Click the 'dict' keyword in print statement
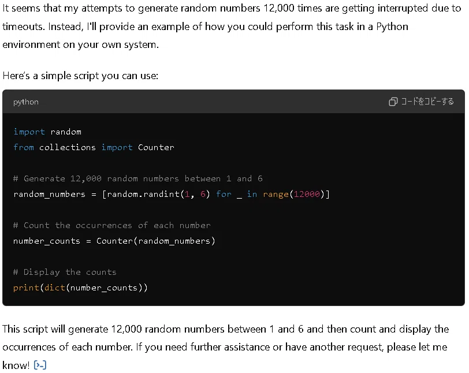Image resolution: width=469 pixels, height=373 pixels. pyautogui.click(x=55, y=288)
